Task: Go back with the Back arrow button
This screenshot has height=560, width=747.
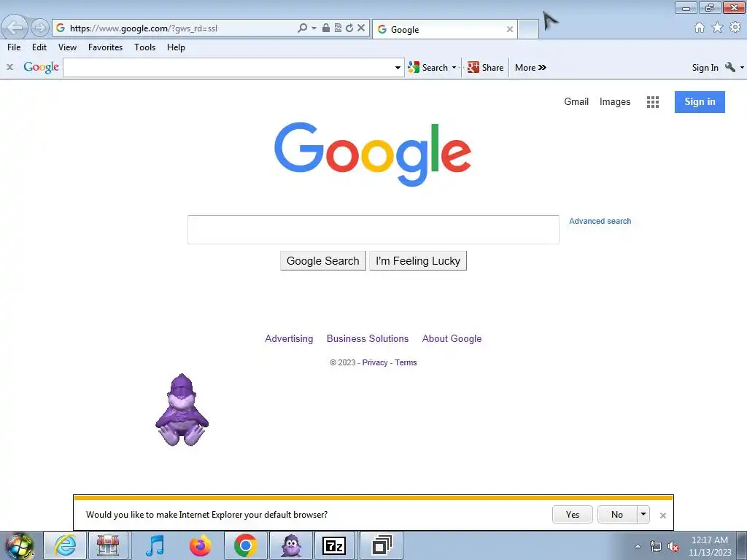Action: [x=15, y=28]
